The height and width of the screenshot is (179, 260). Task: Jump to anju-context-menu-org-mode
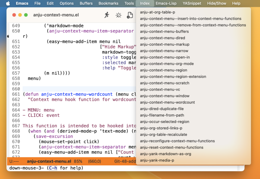(194, 64)
